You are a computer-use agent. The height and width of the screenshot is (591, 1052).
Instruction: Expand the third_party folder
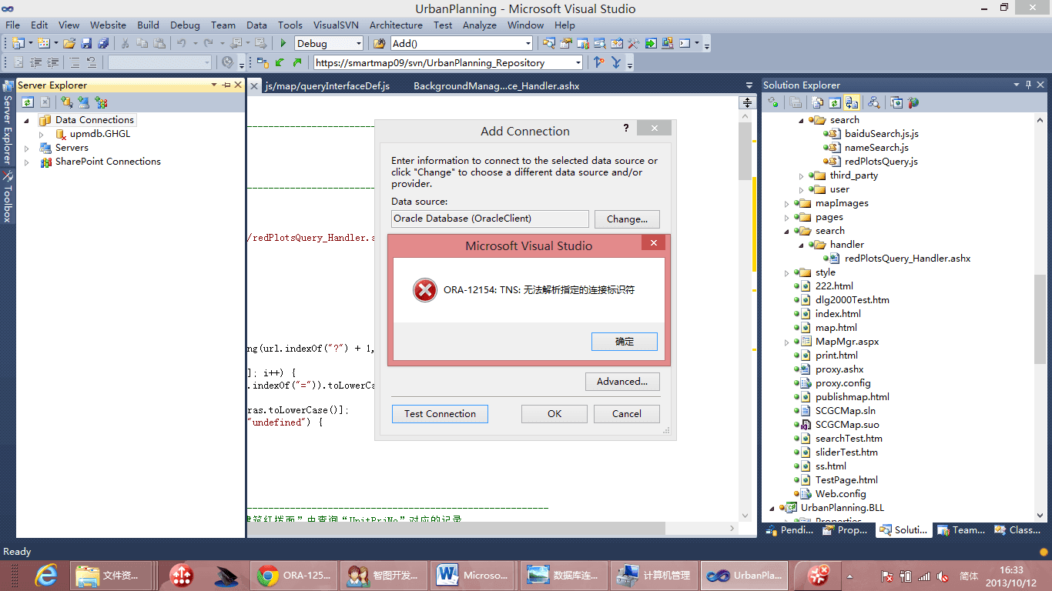pos(801,175)
